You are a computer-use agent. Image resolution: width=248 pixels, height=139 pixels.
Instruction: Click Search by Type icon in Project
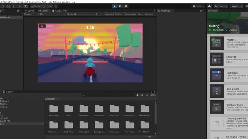click(138, 95)
